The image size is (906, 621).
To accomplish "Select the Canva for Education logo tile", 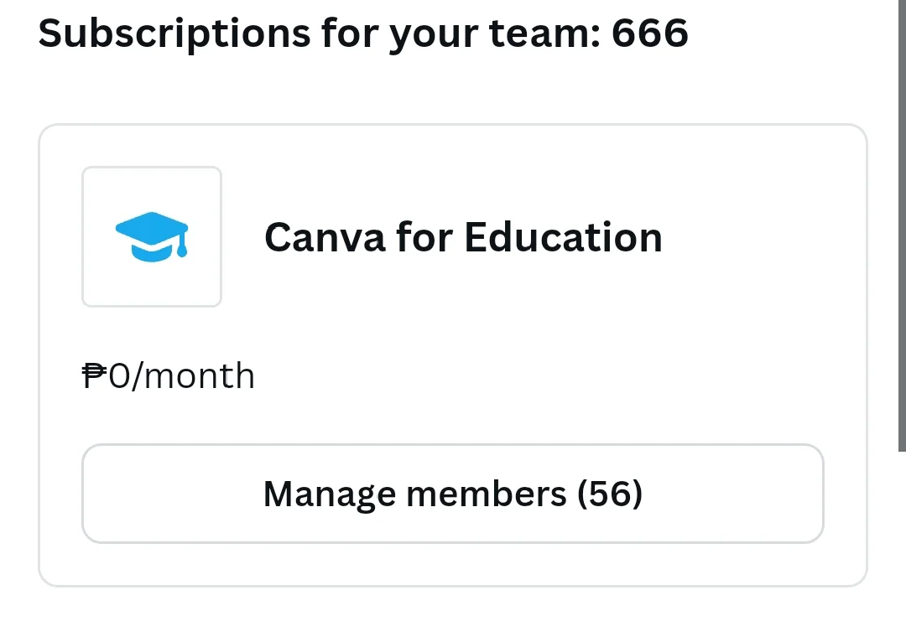I will pyautogui.click(x=152, y=236).
